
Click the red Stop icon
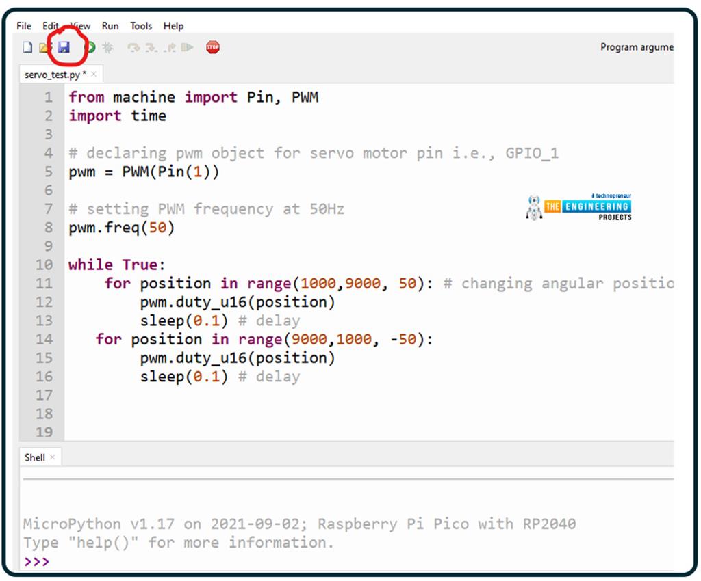click(x=213, y=46)
